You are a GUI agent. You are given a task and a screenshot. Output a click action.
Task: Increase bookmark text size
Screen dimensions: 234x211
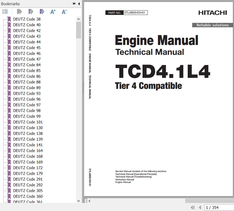coord(53,11)
